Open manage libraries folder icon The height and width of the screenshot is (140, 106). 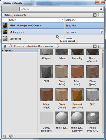coord(4,136)
